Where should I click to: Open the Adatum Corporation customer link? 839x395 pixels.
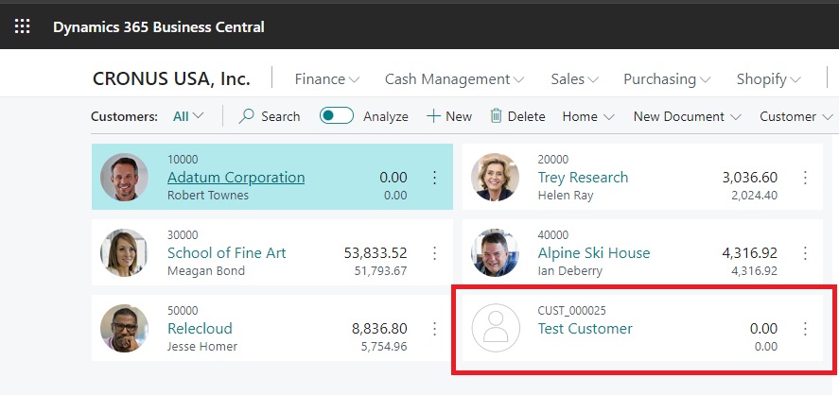click(x=236, y=178)
